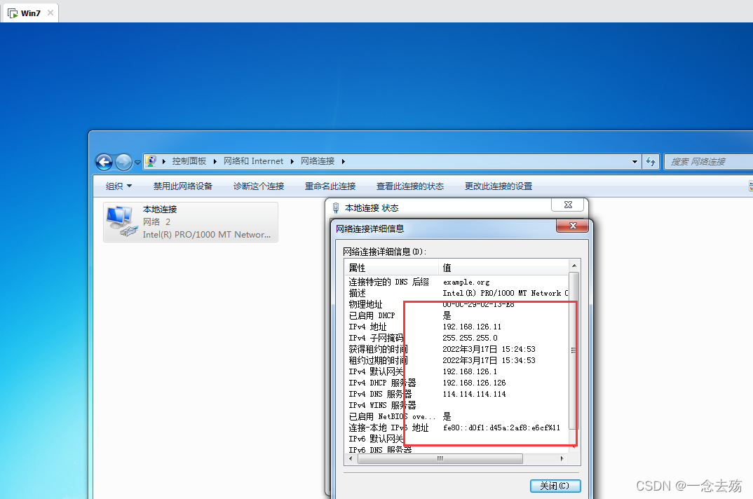Expand arrow after 控制面板 breadcrumb
This screenshot has width=753, height=499.
tap(215, 161)
